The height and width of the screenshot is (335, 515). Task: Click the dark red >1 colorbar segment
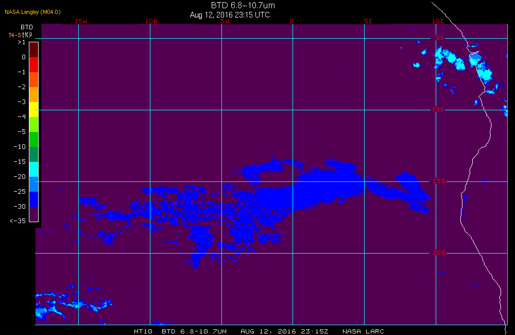[34, 49]
